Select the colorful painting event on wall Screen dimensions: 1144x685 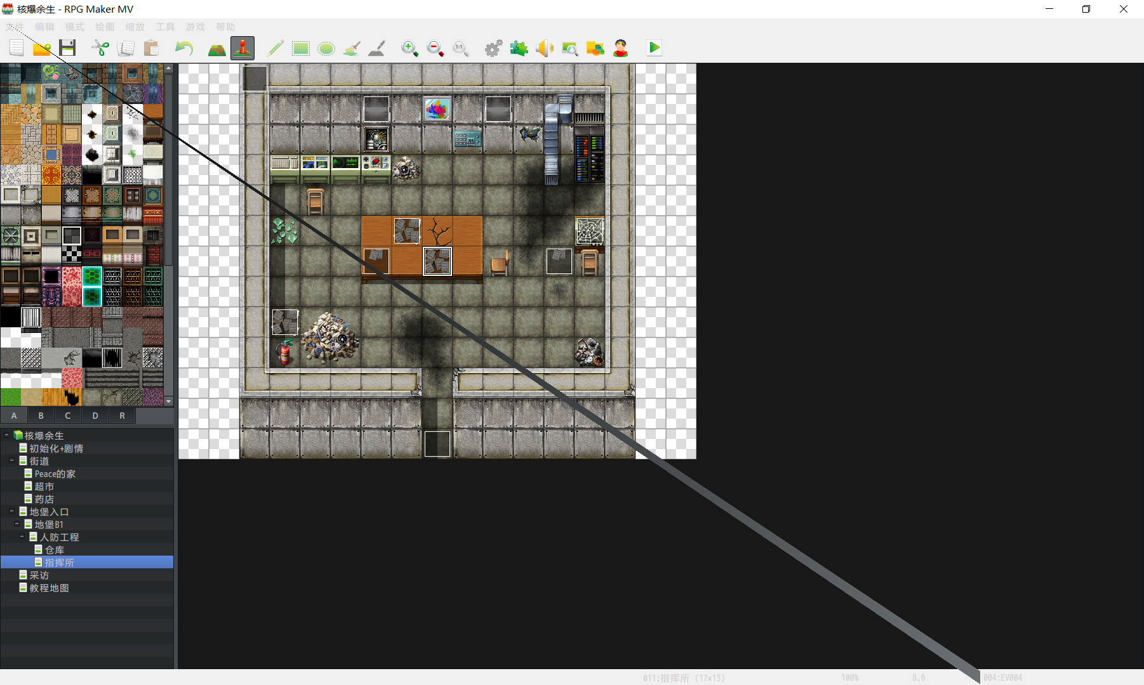click(x=437, y=109)
